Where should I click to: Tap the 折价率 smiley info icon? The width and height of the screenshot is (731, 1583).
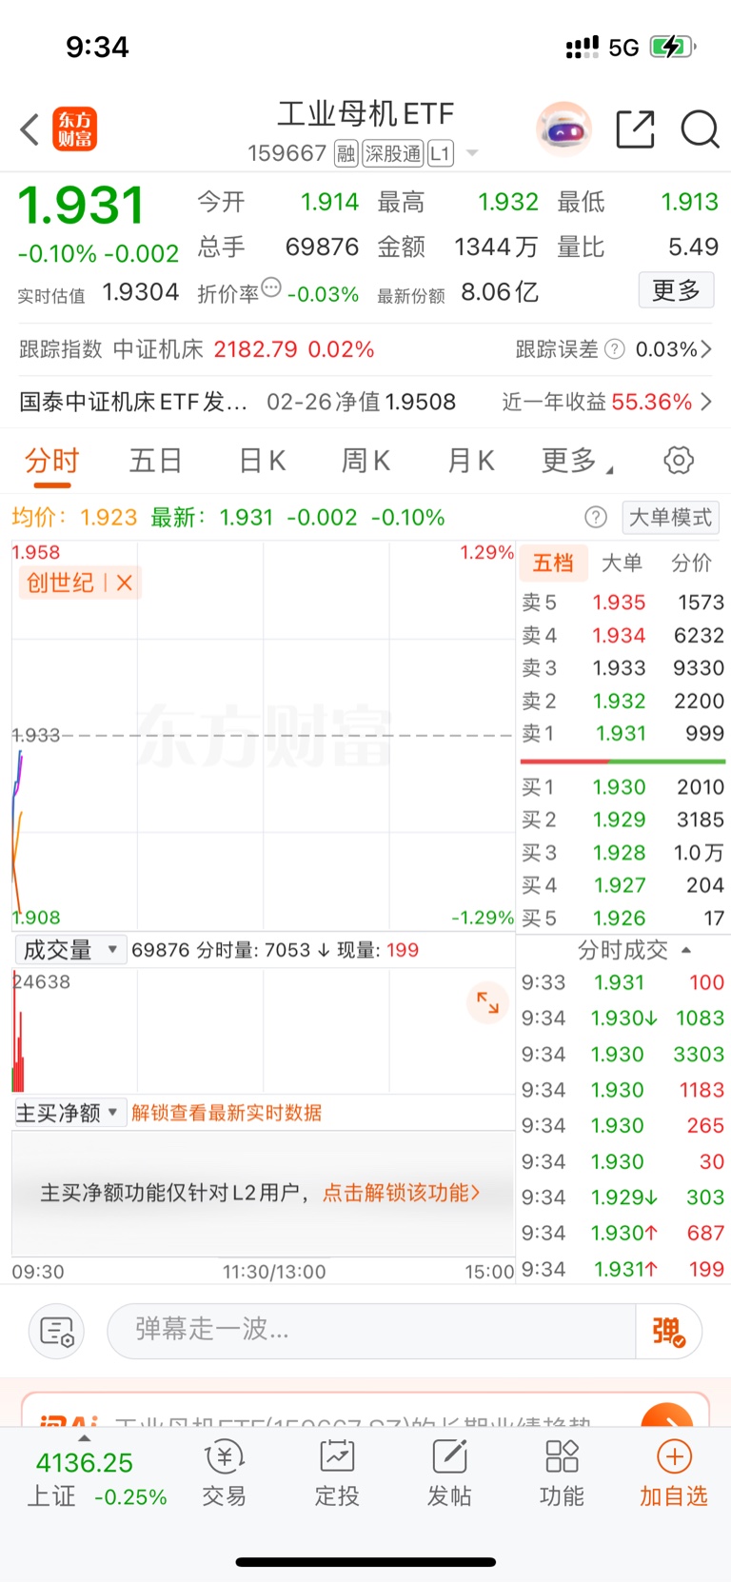271,287
